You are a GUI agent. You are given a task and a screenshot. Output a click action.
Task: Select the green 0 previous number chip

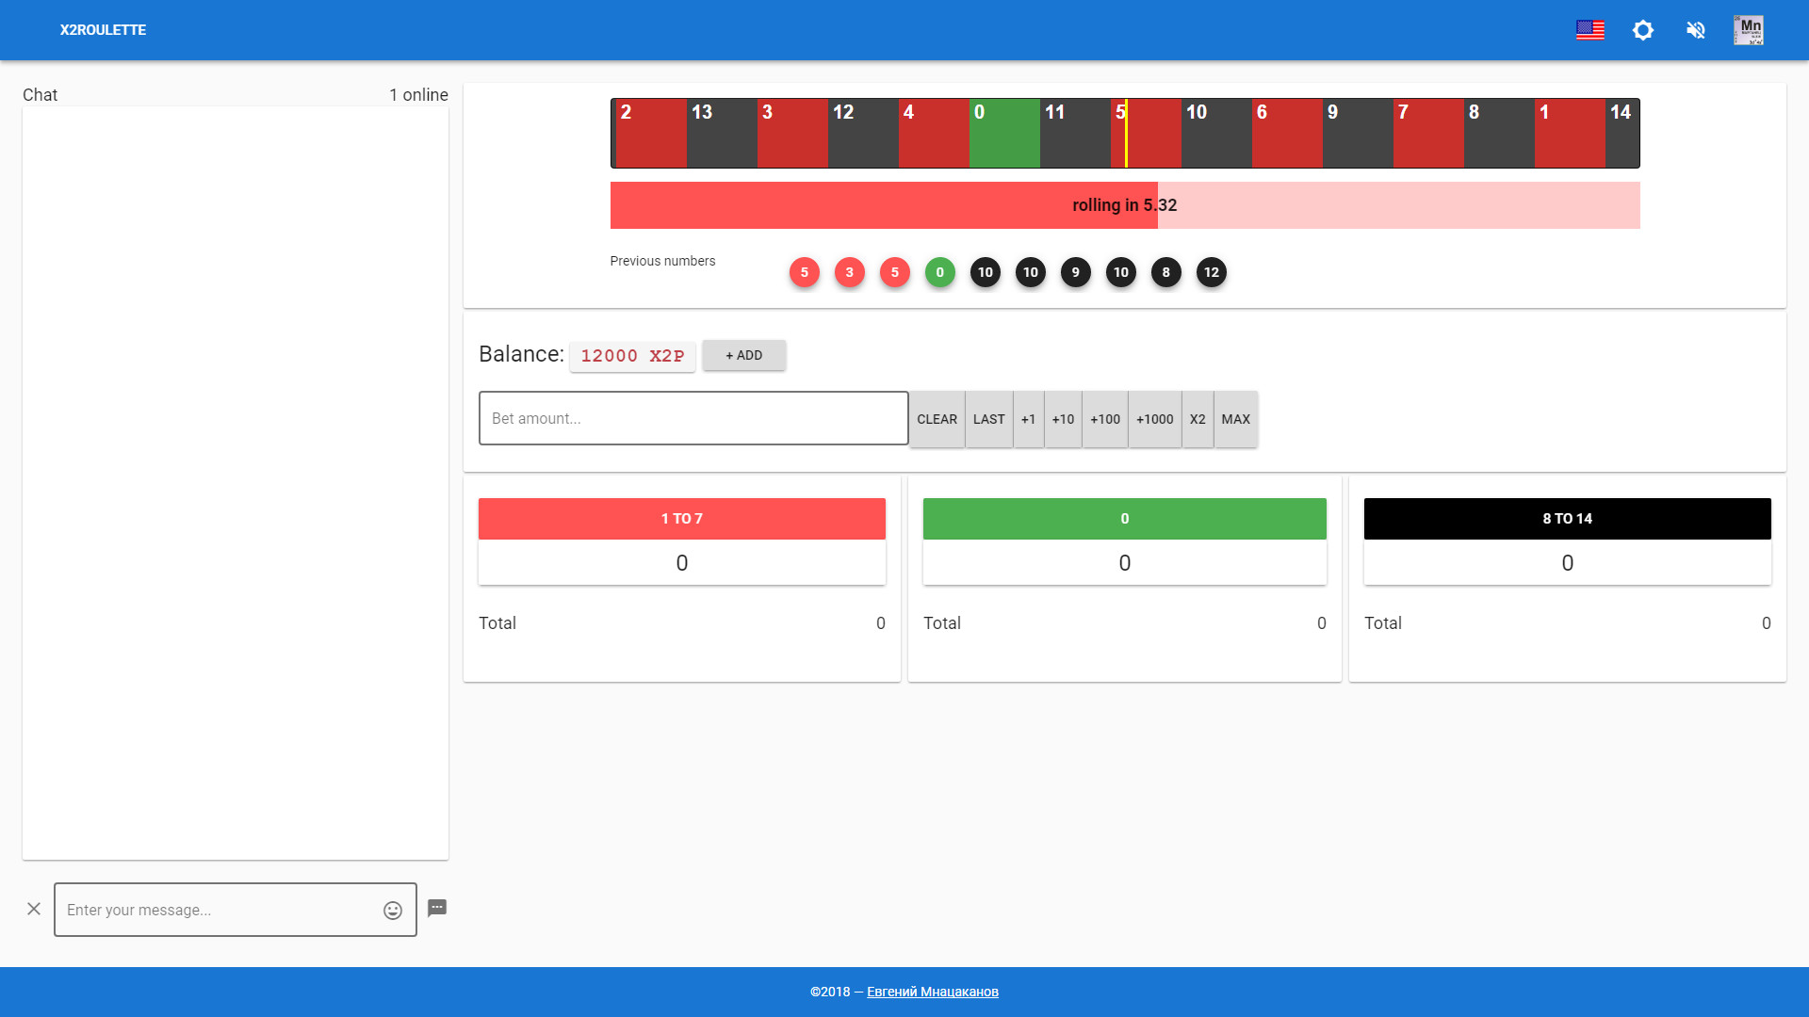coord(939,272)
